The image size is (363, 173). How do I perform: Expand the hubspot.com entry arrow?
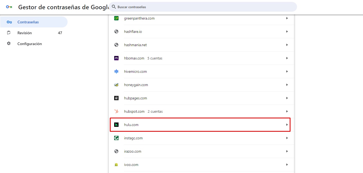point(287,111)
